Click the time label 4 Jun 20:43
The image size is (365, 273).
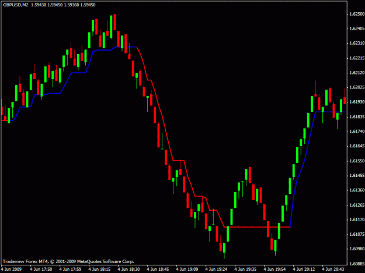333,270
